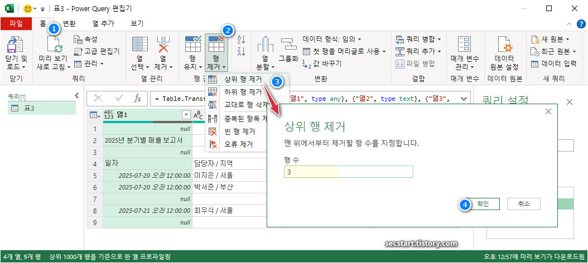This screenshot has height=263, width=588.
Task: Click the 행 수 input field
Action: pos(348,172)
